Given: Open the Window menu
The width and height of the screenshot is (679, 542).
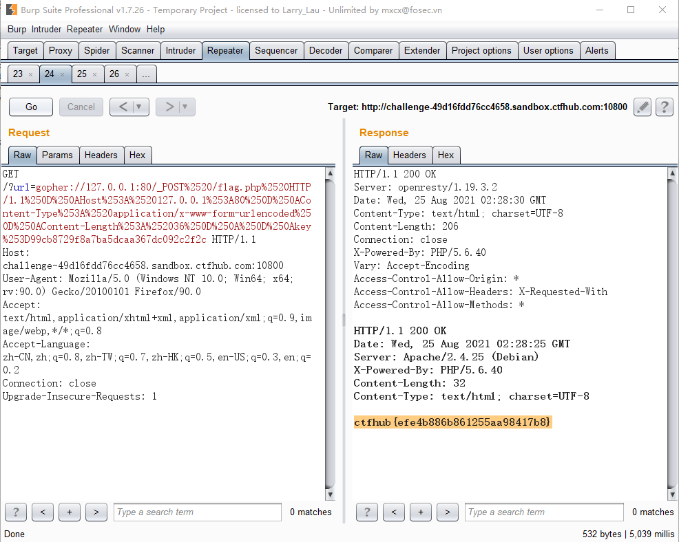Looking at the screenshot, I should [125, 30].
